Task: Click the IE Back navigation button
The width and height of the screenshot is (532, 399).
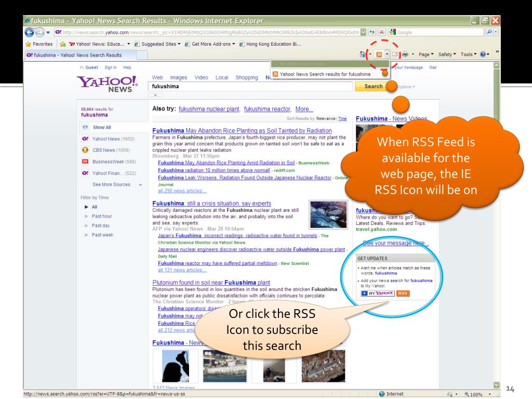Action: (x=30, y=32)
